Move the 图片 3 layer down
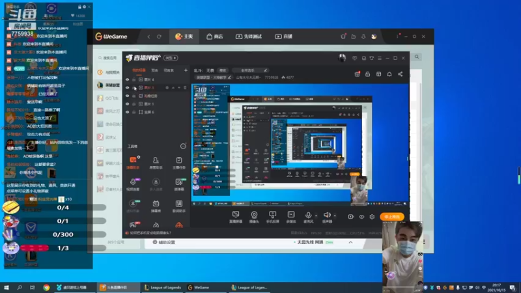This screenshot has width=521, height=293. click(179, 88)
